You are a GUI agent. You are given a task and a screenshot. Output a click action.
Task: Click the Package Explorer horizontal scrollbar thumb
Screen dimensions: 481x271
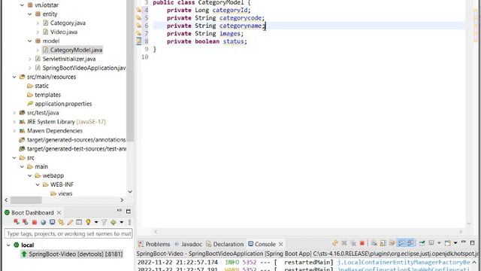[26, 200]
